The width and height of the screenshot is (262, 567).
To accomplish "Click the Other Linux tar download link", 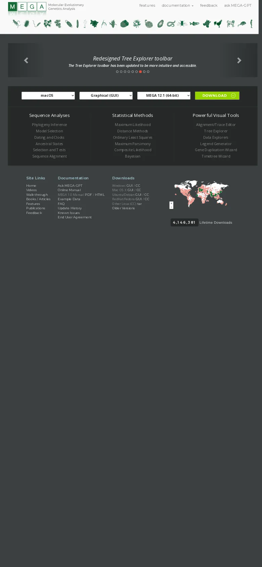I will click(x=139, y=204).
